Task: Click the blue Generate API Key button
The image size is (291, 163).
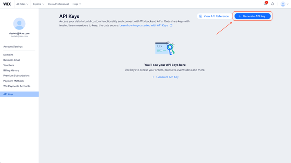Action: [x=252, y=16]
